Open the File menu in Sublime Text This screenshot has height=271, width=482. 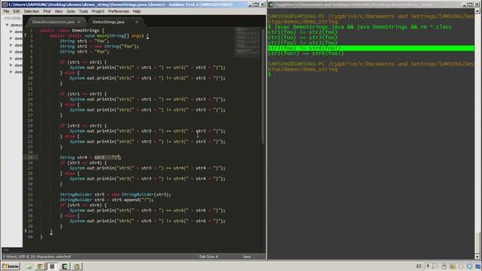[x=6, y=11]
